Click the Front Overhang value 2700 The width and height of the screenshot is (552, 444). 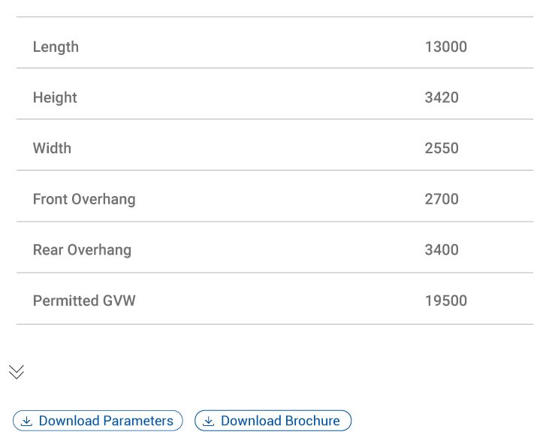coord(442,199)
